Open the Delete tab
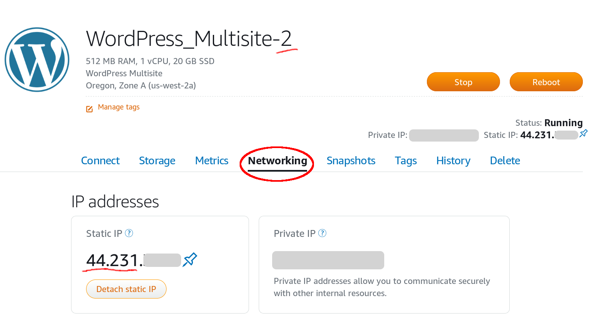 505,161
